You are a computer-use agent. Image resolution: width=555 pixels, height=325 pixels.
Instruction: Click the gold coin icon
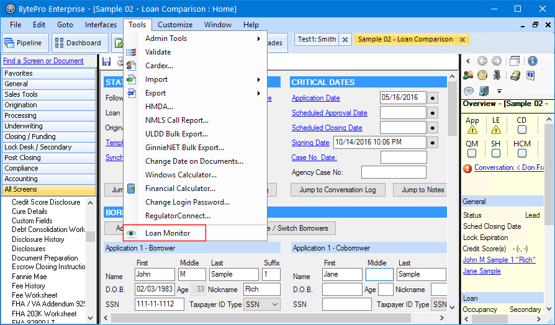click(482, 75)
